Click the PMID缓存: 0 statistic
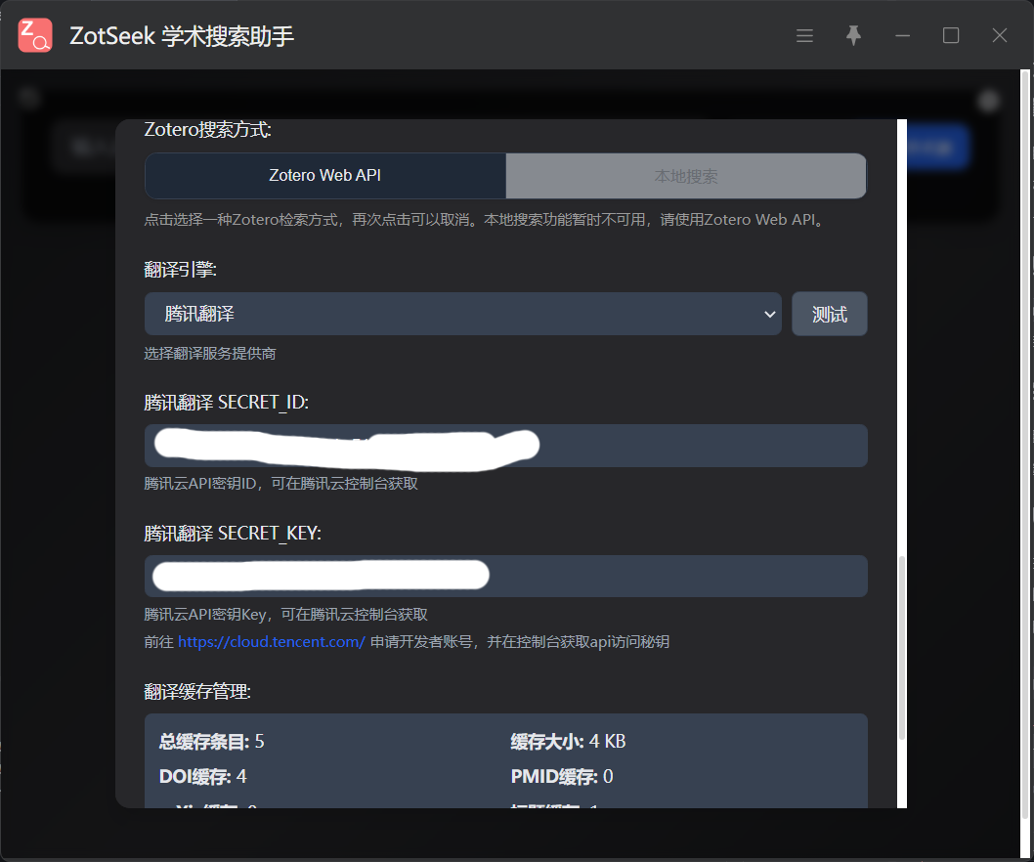1034x862 pixels. (562, 776)
